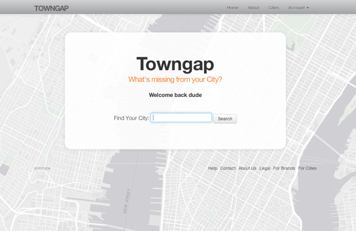Screen dimensions: 356x231
Task: Follow the For Brands footer link
Action: [x=284, y=168]
